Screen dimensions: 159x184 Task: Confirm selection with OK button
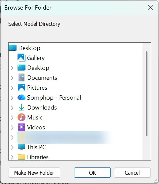tap(92, 173)
